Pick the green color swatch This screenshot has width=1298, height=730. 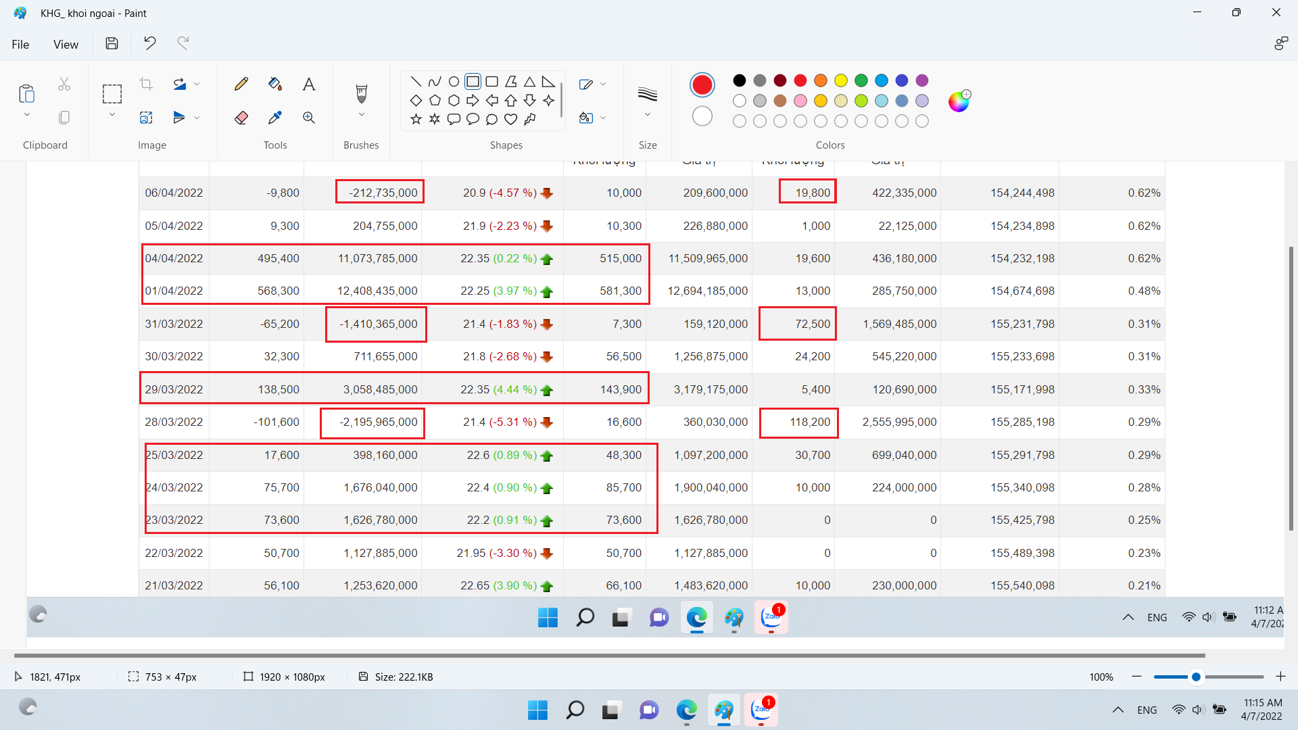point(861,80)
